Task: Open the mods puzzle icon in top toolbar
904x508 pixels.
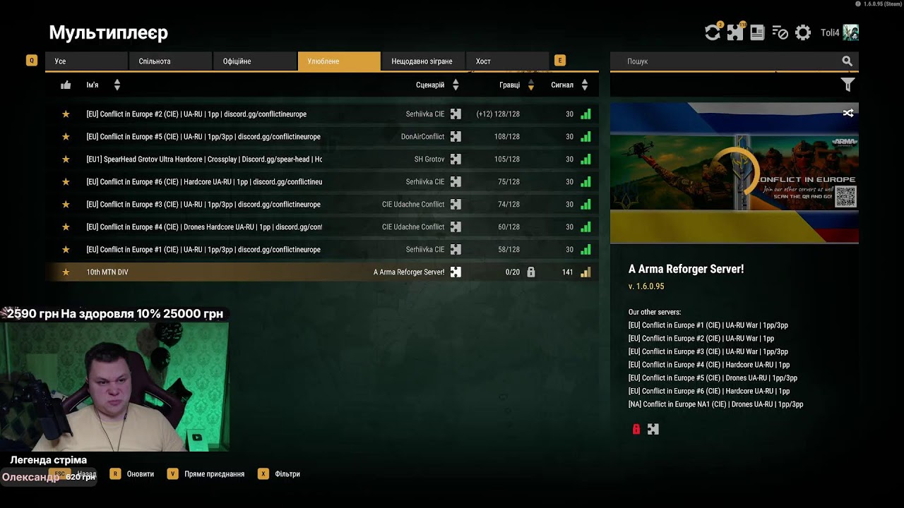Action: coord(735,32)
